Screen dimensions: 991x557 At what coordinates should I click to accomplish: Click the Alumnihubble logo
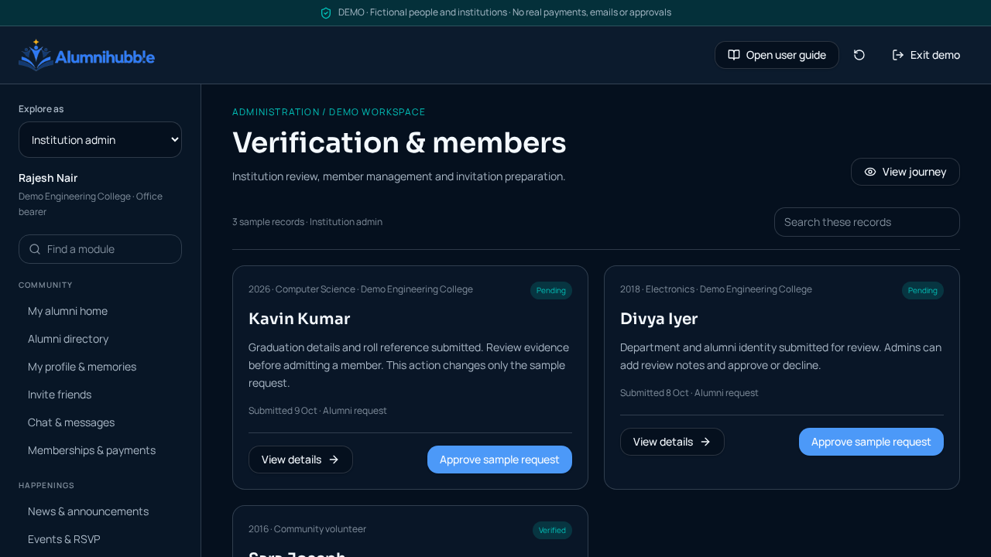(x=87, y=55)
